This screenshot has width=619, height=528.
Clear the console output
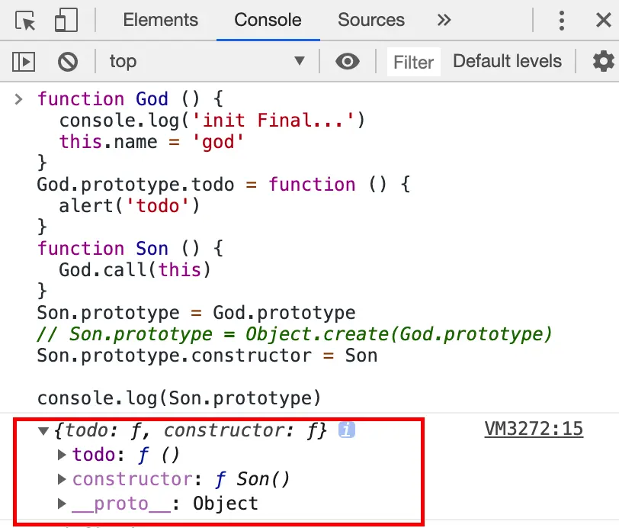[68, 61]
